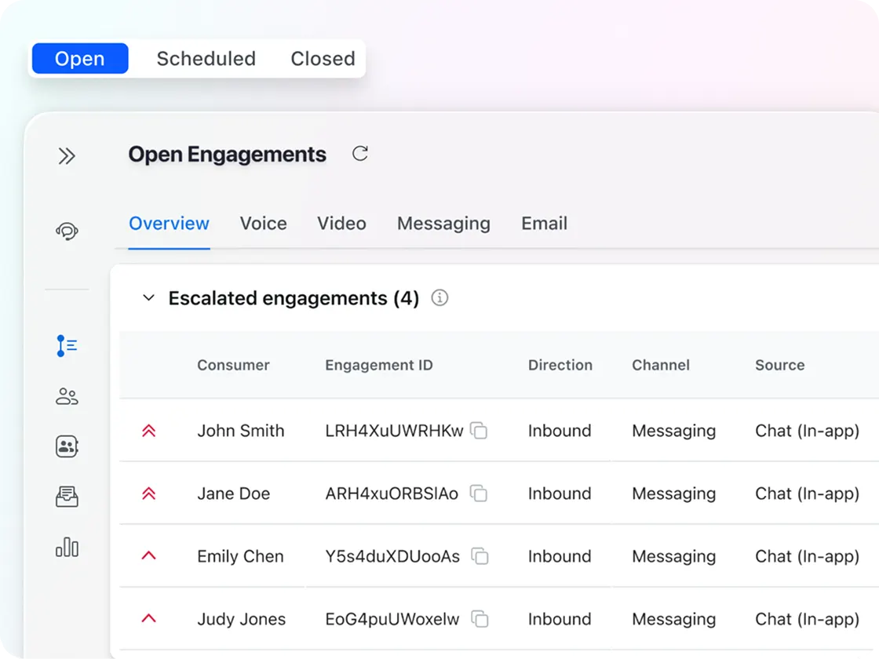Open the contacts card icon in sidebar
This screenshot has width=879, height=659.
click(67, 446)
